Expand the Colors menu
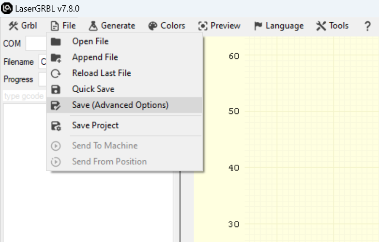 coord(167,26)
